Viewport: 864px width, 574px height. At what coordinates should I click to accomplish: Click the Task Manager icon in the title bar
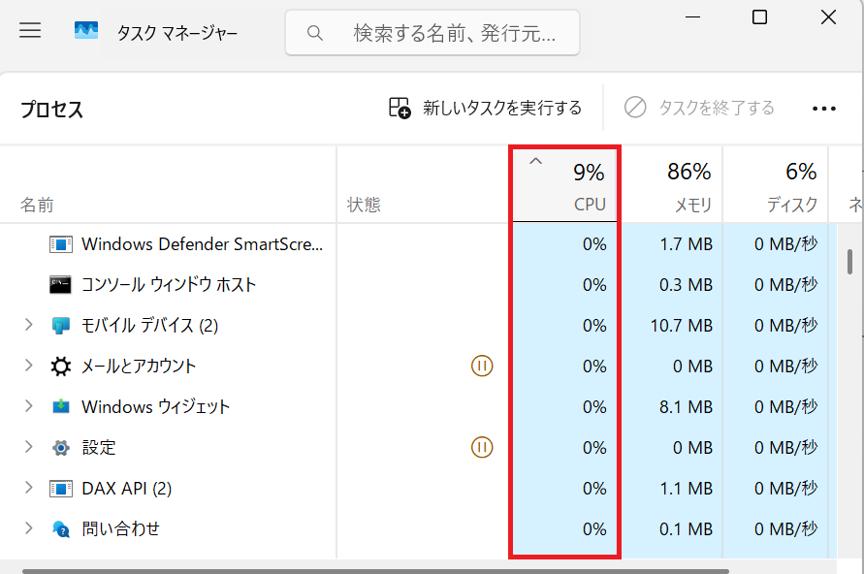(86, 30)
